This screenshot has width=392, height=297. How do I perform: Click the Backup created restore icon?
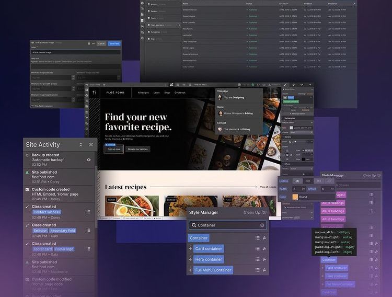click(x=27, y=155)
